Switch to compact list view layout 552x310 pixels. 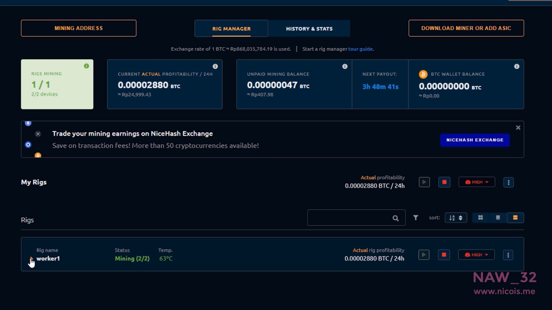[498, 218]
